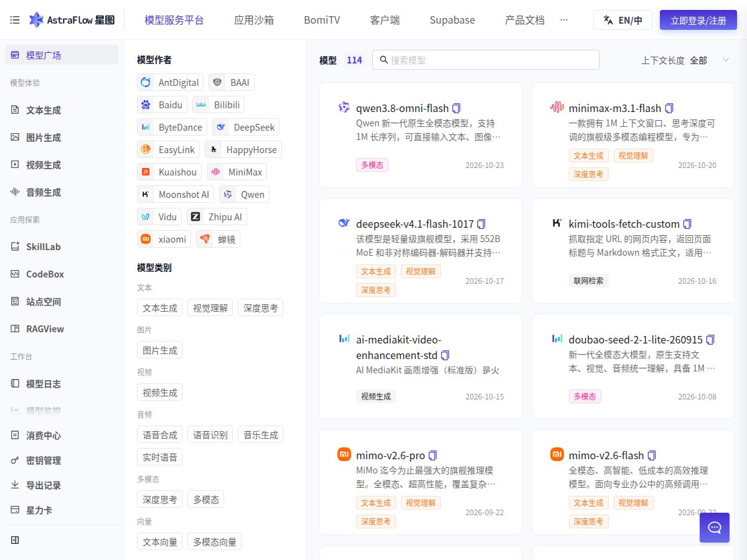Click the Xiaomi logo on mimo-v2.6-pro card

pos(344,455)
